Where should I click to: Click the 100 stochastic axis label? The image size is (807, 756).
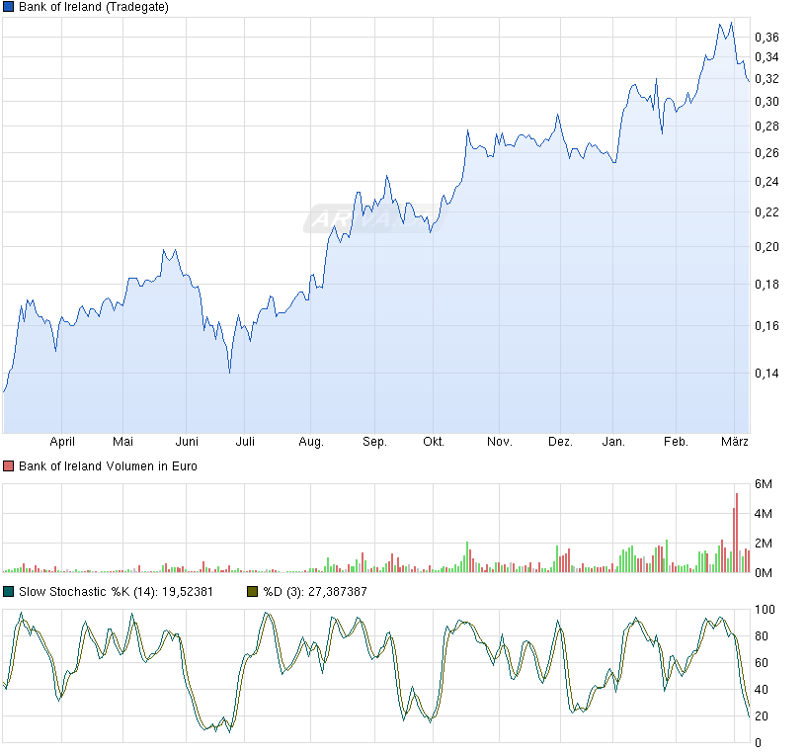coord(765,610)
